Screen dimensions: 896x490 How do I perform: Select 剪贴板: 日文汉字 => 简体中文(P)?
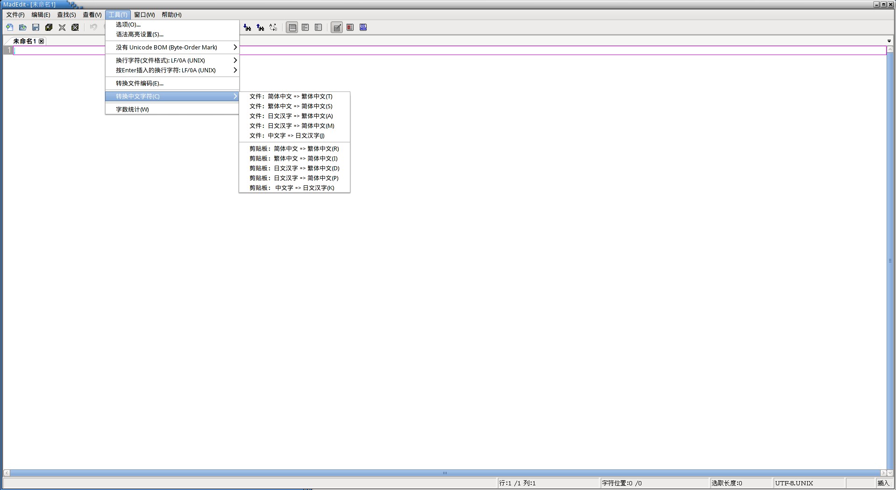coord(294,178)
